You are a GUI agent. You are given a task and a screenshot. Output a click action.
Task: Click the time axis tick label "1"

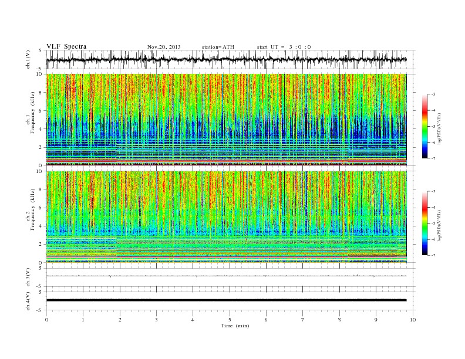[83, 320]
